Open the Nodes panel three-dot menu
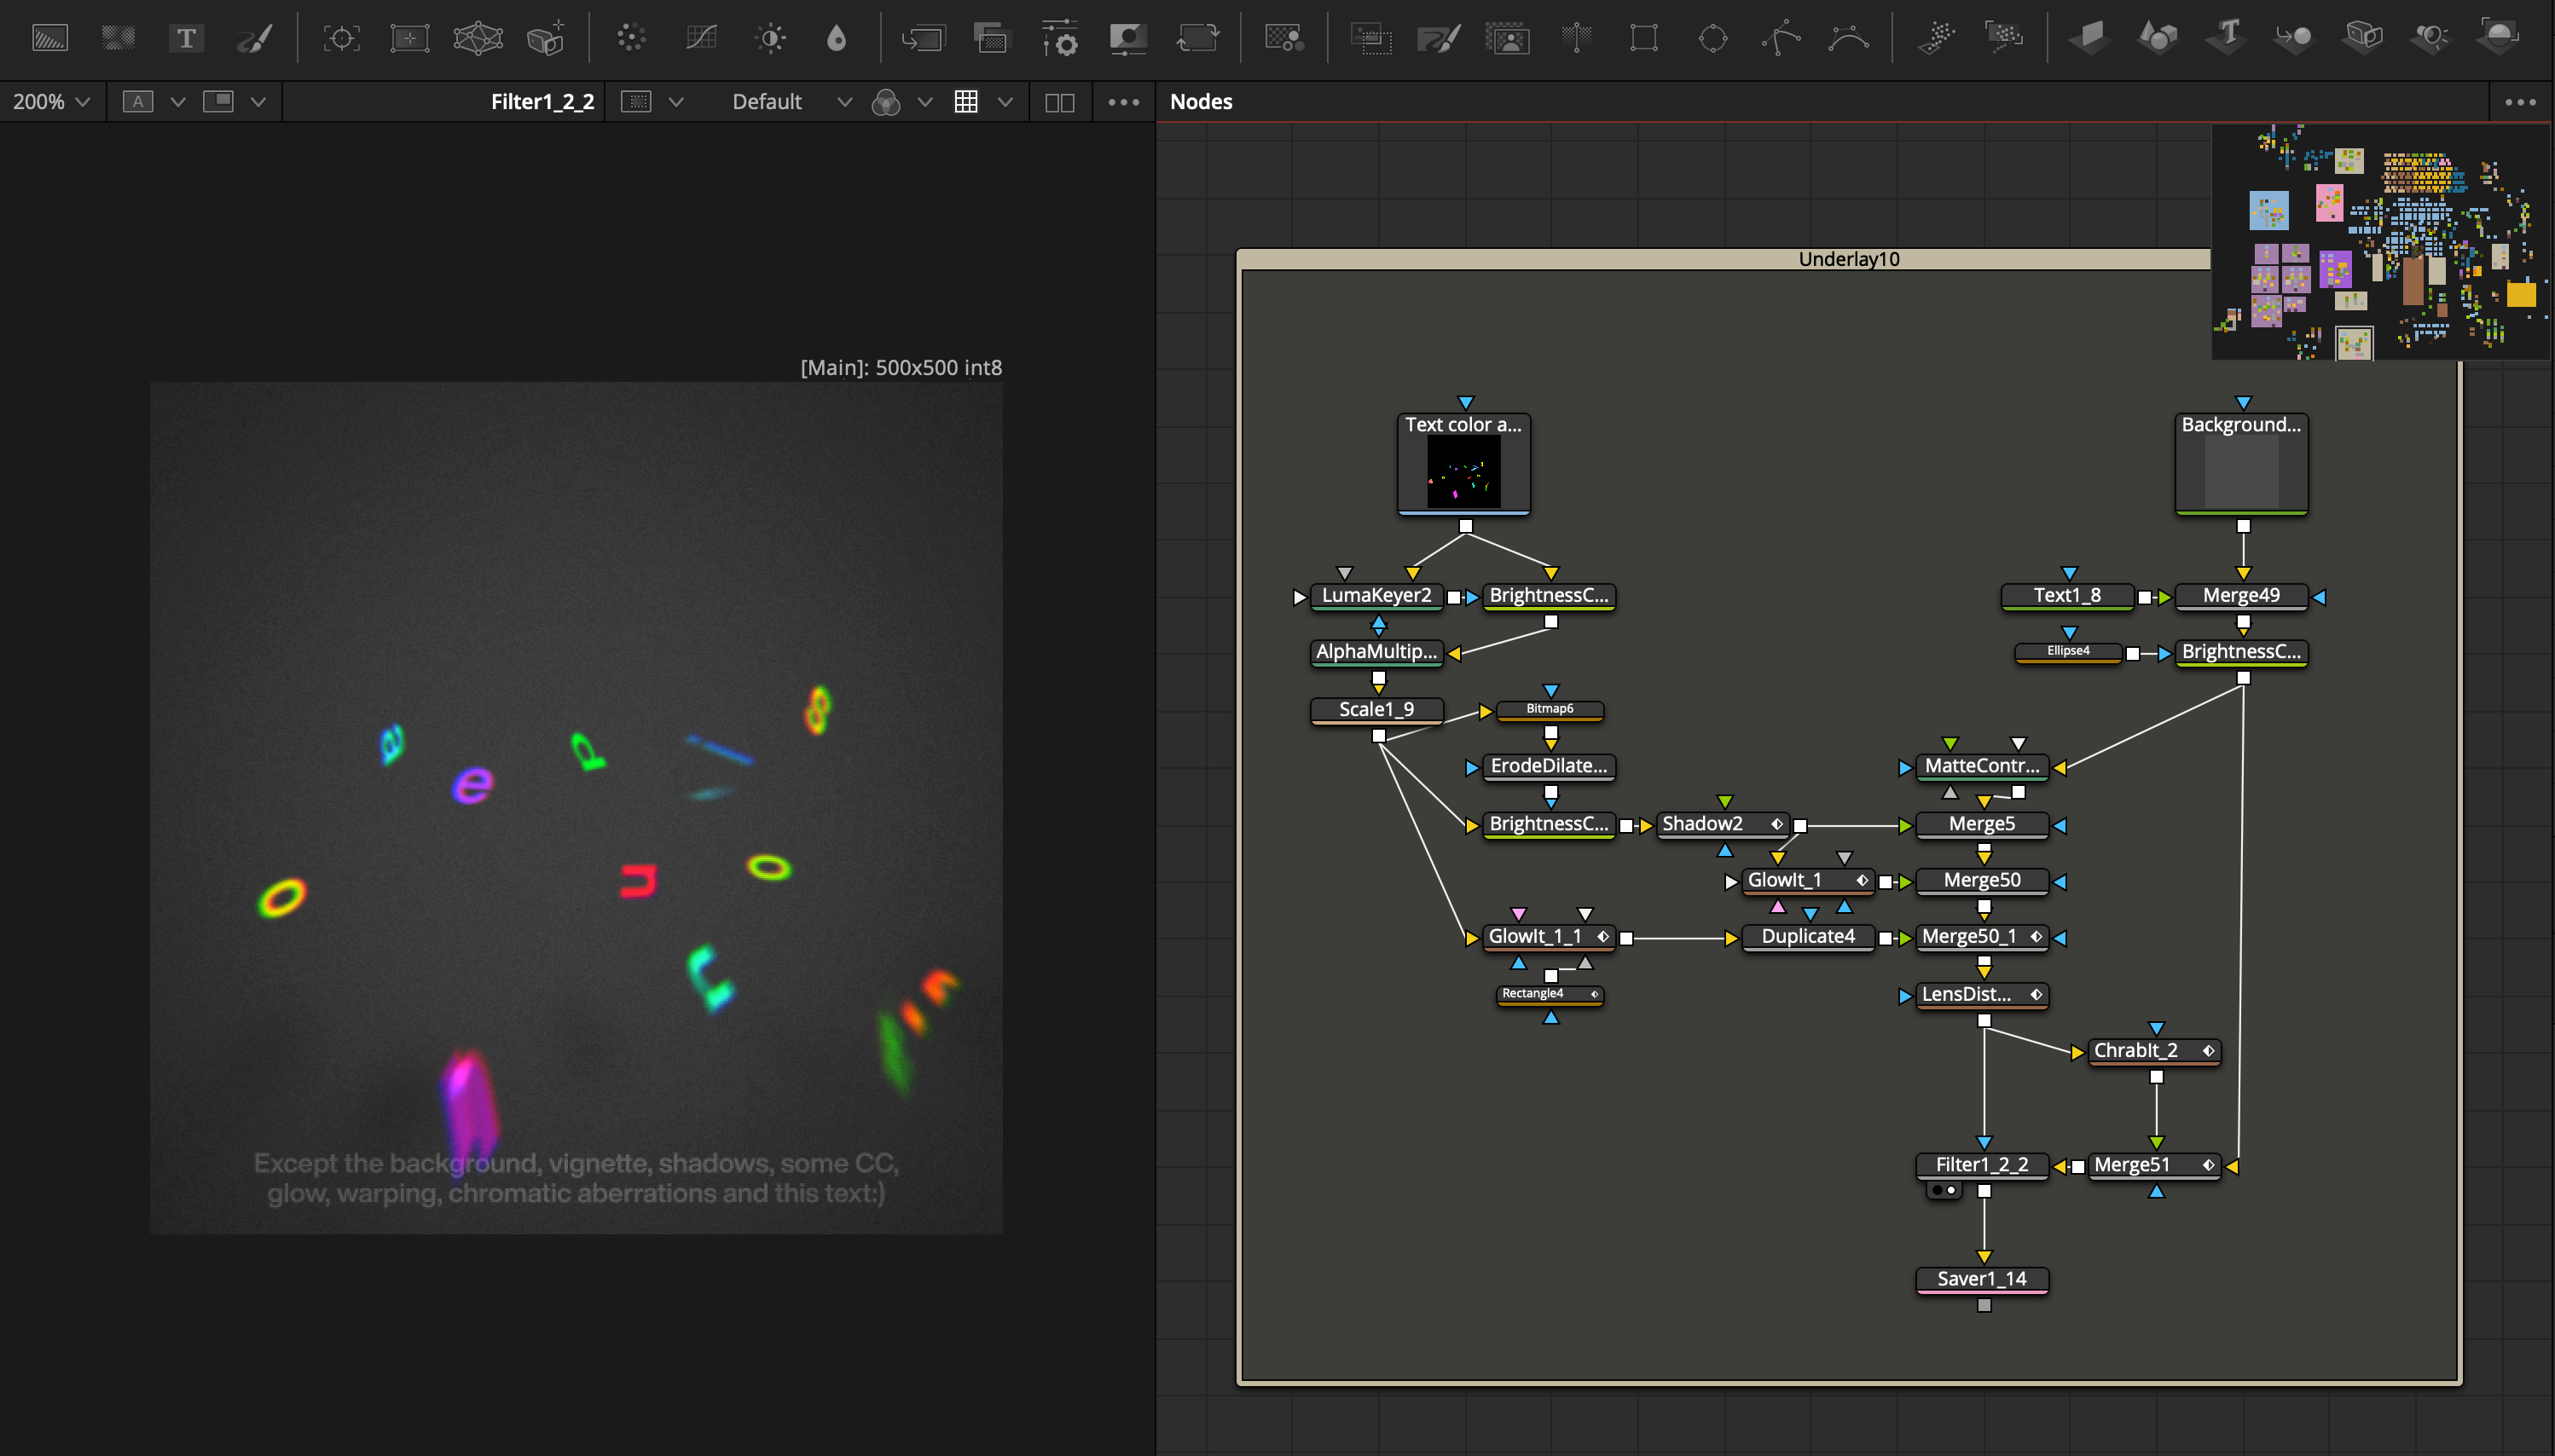This screenshot has width=2555, height=1456. (2520, 102)
